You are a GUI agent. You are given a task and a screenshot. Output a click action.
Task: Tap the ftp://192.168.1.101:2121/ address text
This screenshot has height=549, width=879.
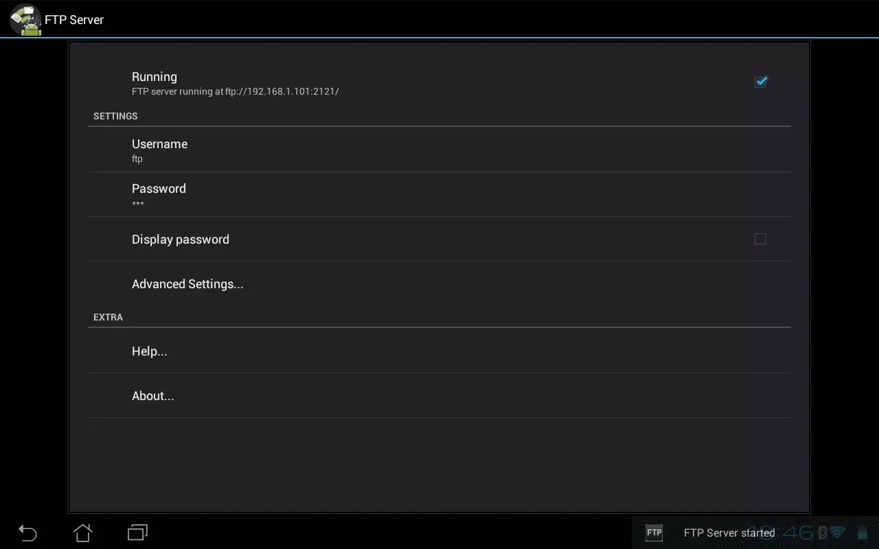pos(282,91)
